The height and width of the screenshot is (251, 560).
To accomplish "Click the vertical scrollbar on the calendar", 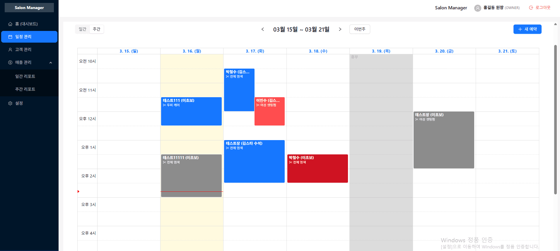I will click(x=555, y=120).
